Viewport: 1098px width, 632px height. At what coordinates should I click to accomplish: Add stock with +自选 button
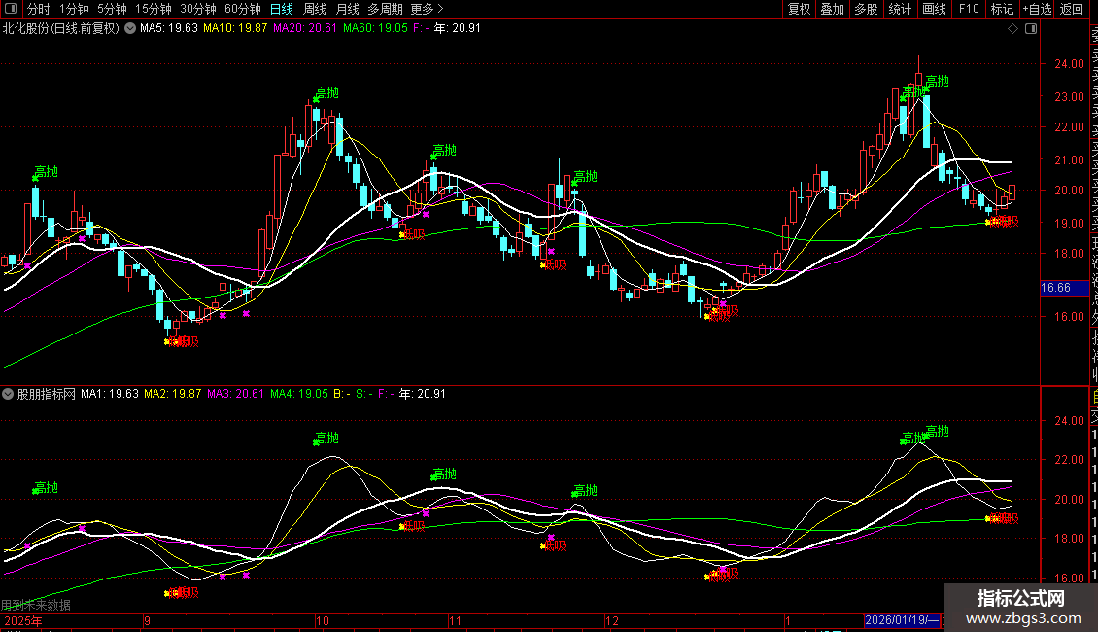click(x=1036, y=9)
